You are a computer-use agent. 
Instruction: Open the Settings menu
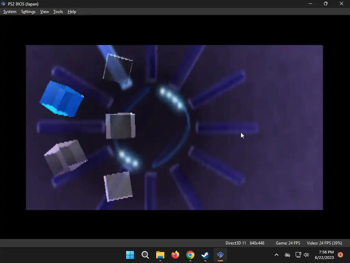(x=28, y=12)
